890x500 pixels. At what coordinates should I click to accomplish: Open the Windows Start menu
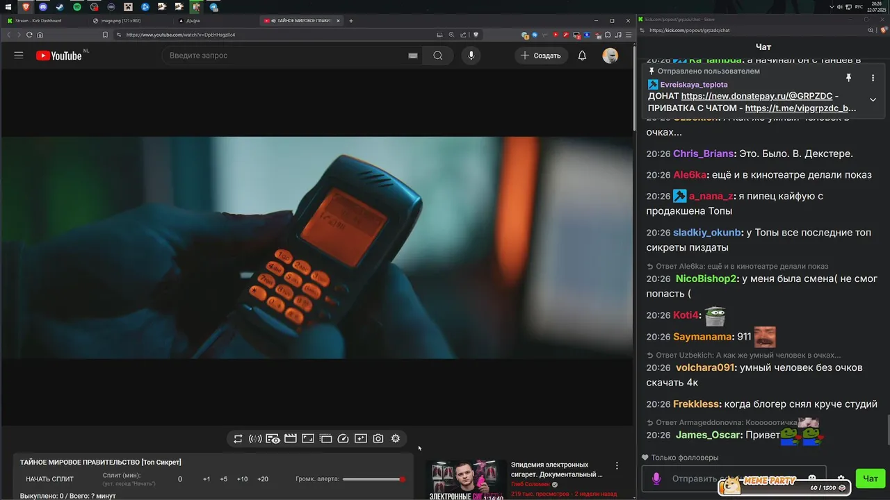(9, 7)
